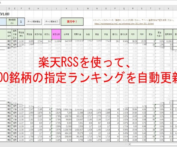Select the 配当利回り header cell

point(160,34)
